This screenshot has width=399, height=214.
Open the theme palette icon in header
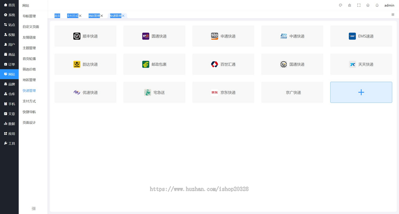340,5
